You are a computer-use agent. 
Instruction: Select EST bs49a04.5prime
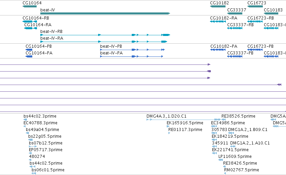(28, 133)
